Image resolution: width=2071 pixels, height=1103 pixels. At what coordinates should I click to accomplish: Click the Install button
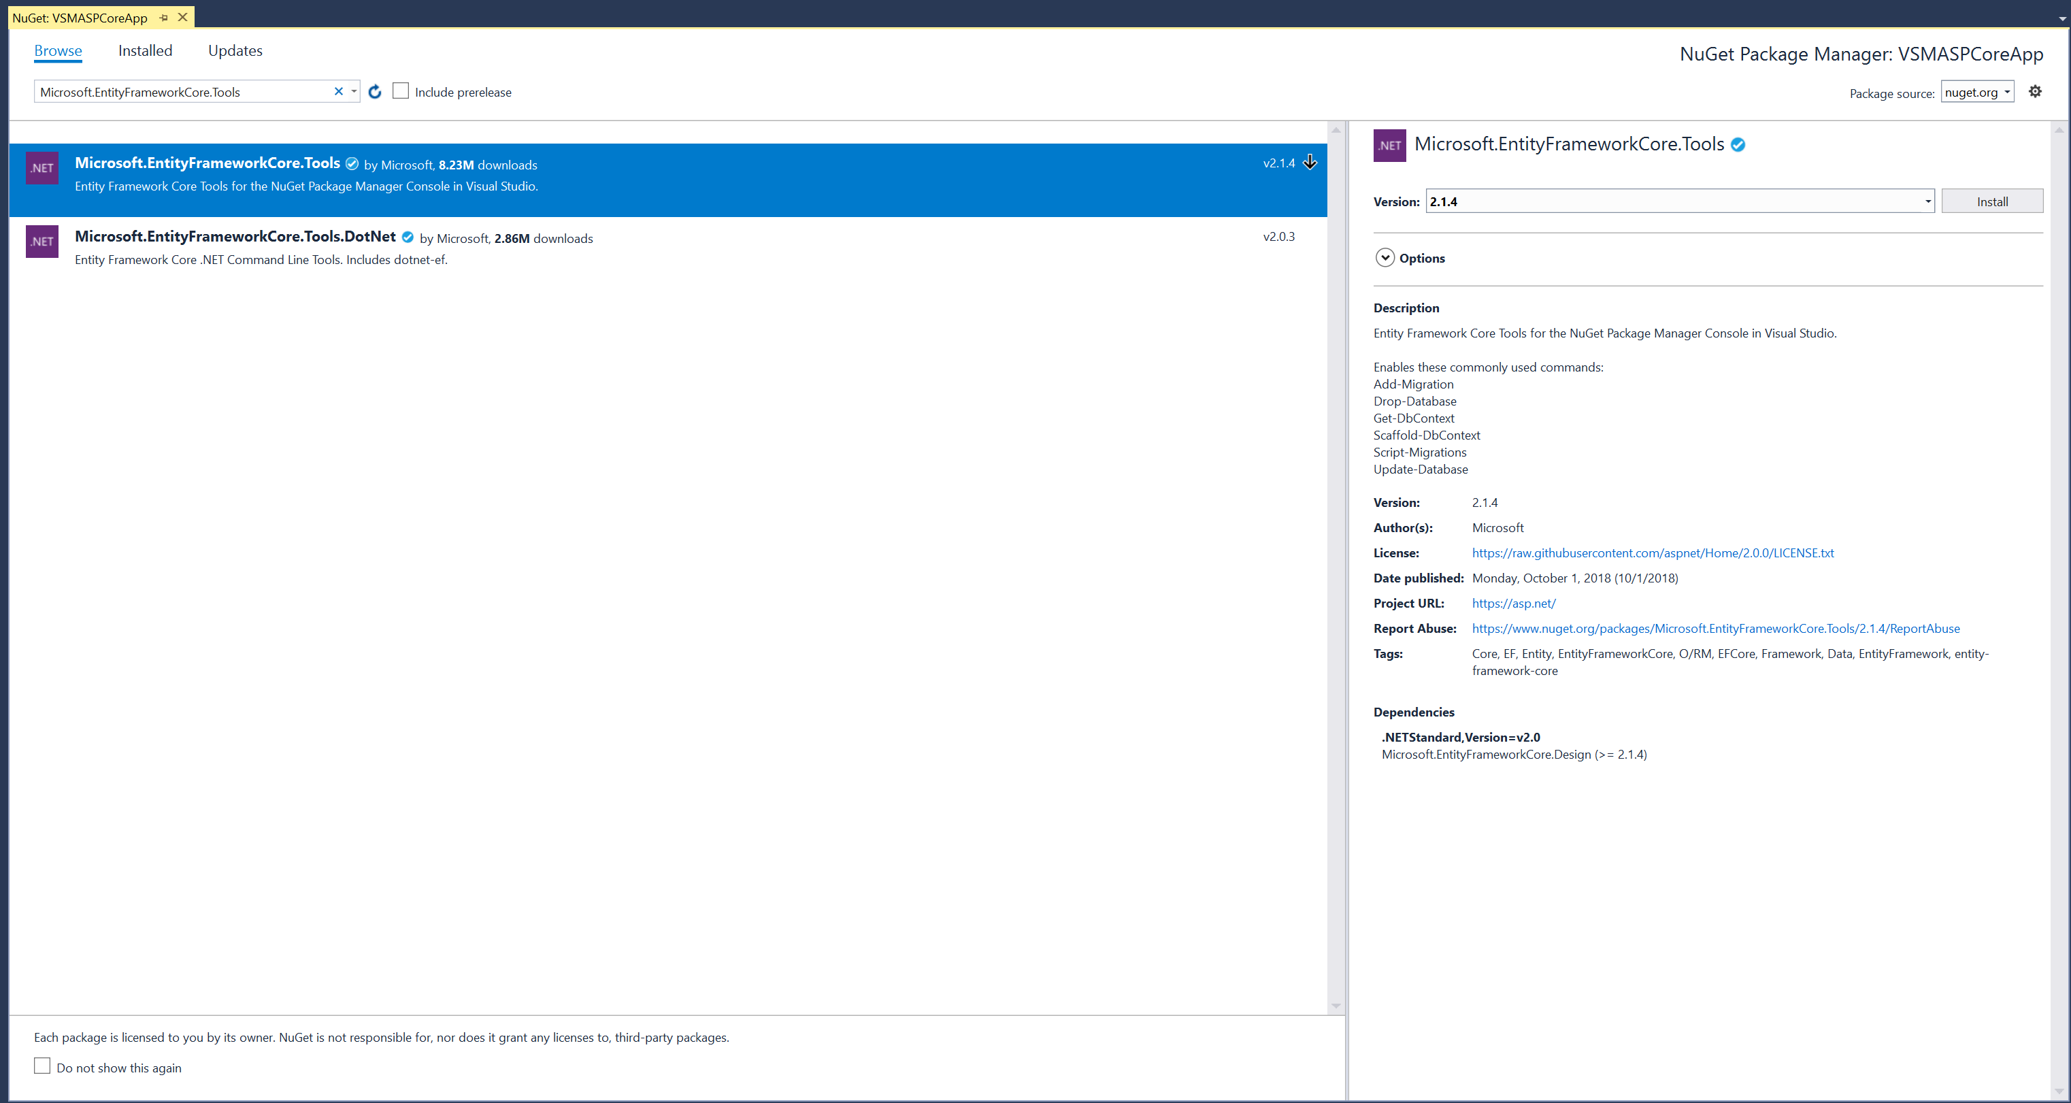(1991, 202)
